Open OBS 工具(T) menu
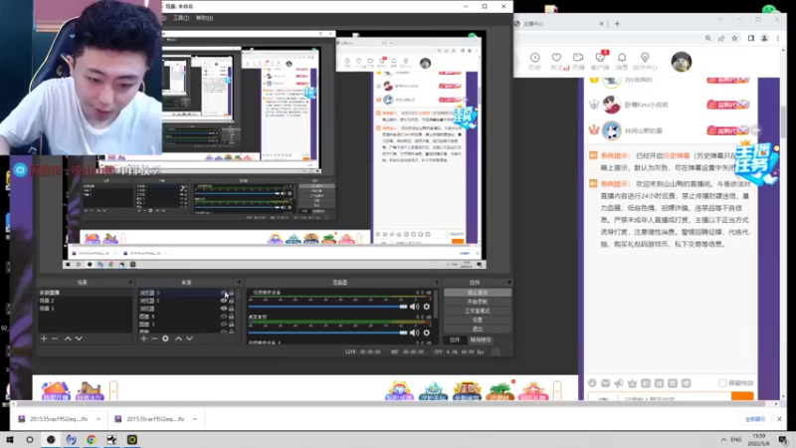The height and width of the screenshot is (448, 796). click(181, 18)
